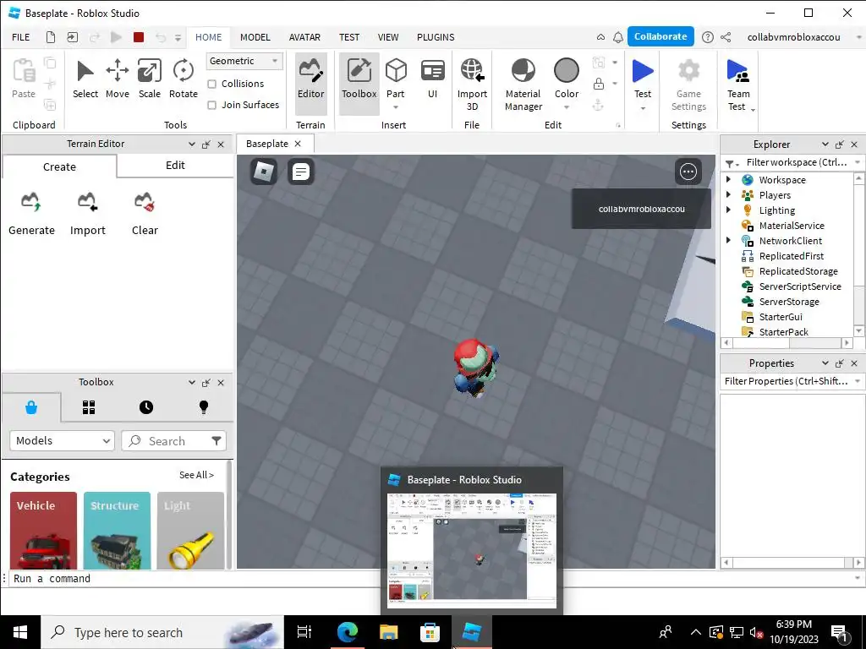The width and height of the screenshot is (866, 649).
Task: Open notifications bell icon
Action: (618, 37)
